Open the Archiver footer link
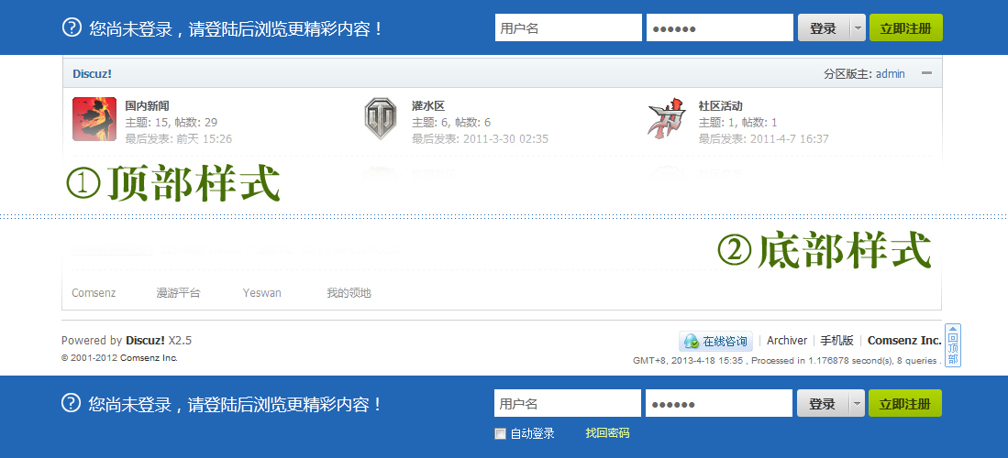The width and height of the screenshot is (1008, 458). (787, 341)
